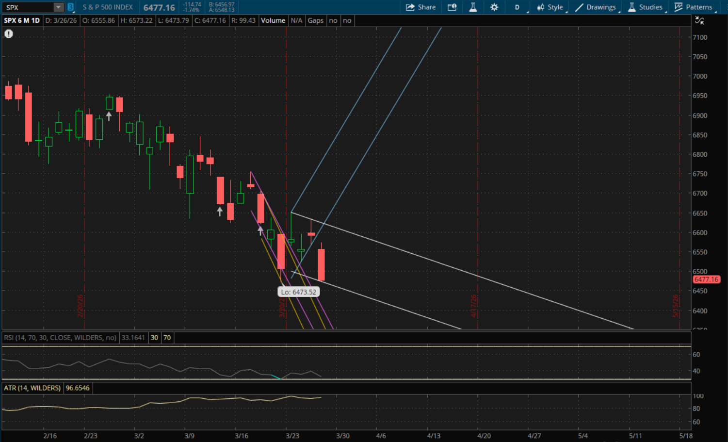This screenshot has height=442, width=728.
Task: Open the calendar alert icon in toolbar
Action: point(452,7)
